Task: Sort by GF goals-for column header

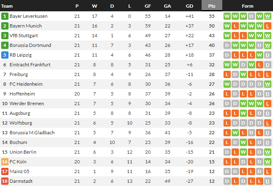Action: 148,6
